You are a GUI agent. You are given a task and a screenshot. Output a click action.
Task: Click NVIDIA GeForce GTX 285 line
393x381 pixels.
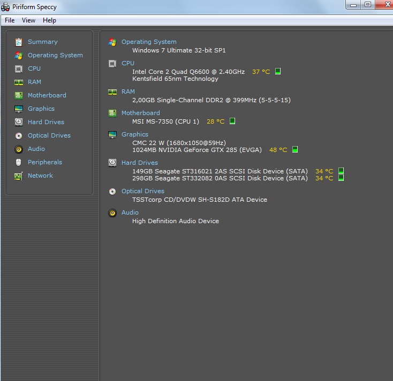coord(197,150)
